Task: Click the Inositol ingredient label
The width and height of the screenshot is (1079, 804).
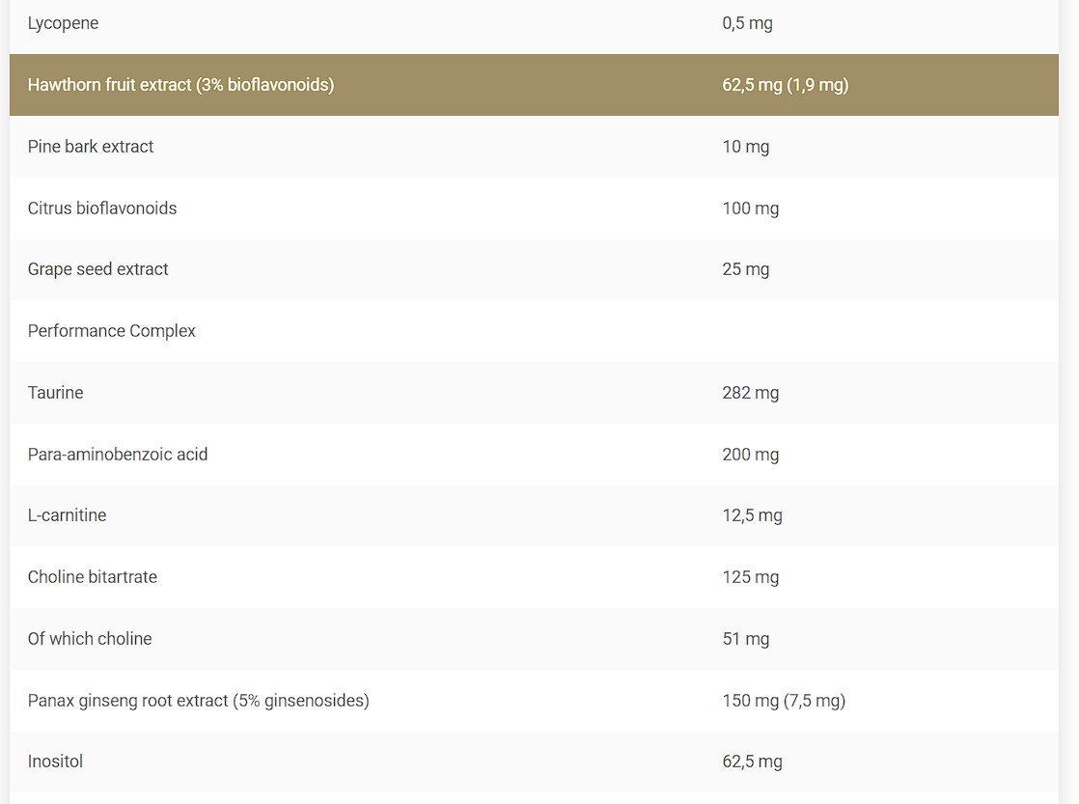Action: pyautogui.click(x=56, y=762)
